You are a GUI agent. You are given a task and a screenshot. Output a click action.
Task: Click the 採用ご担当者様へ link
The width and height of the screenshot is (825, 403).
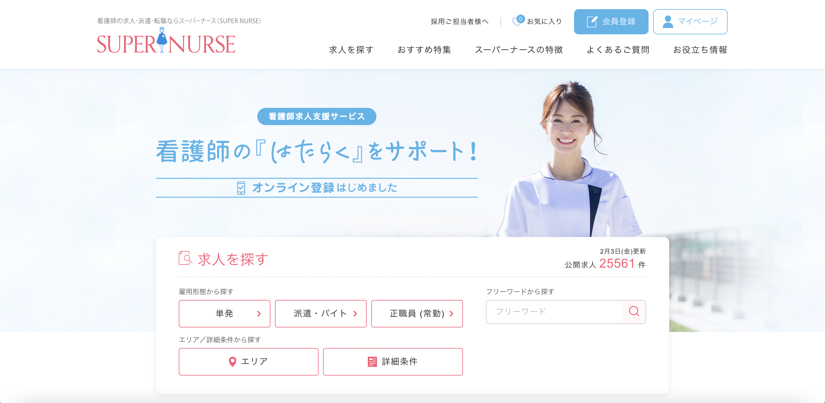tap(459, 21)
